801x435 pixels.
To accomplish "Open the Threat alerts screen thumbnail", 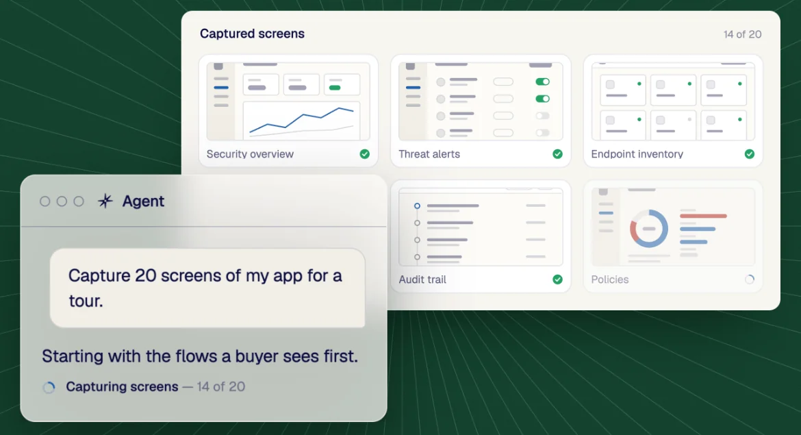I will click(x=480, y=101).
